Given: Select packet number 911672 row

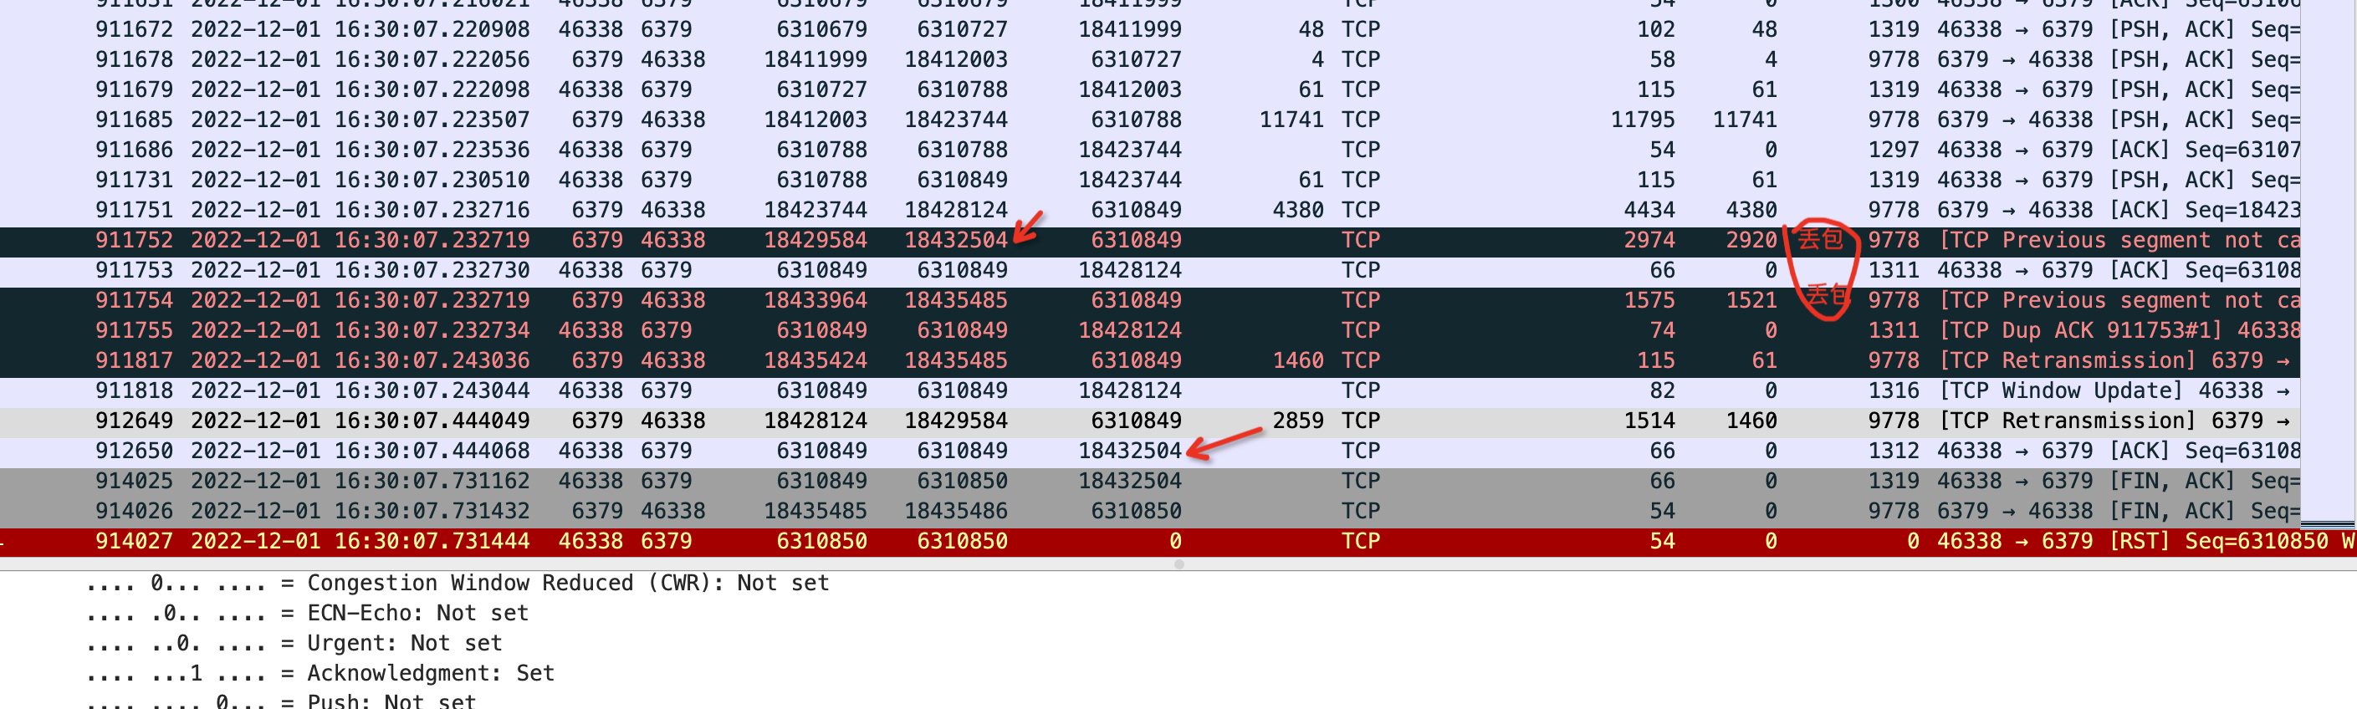Looking at the screenshot, I should click(1150, 29).
